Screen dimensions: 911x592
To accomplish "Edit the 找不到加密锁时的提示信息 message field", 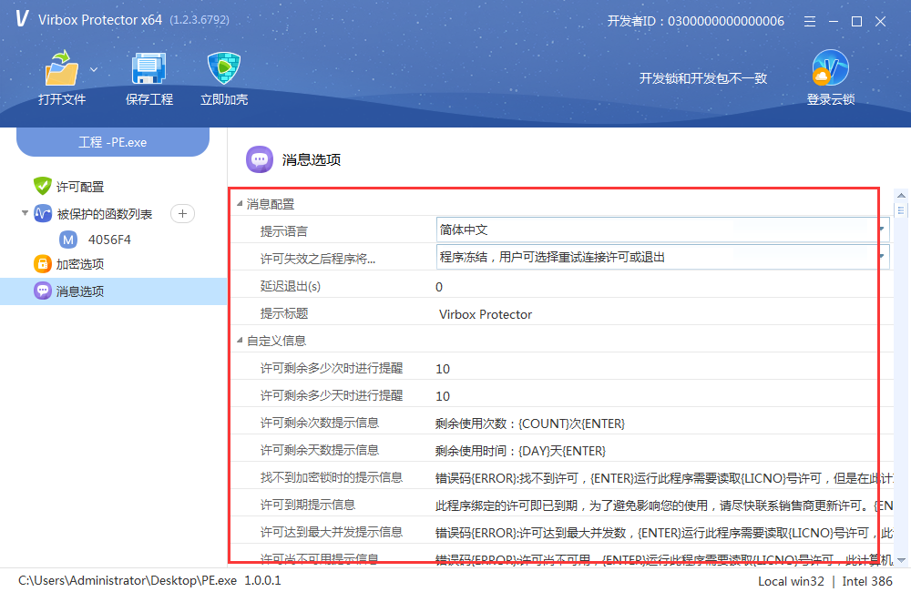I will click(x=664, y=478).
